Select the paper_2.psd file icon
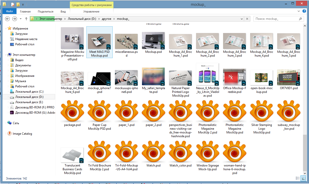Viewport: 309px width, 184px height. [x=153, y=111]
